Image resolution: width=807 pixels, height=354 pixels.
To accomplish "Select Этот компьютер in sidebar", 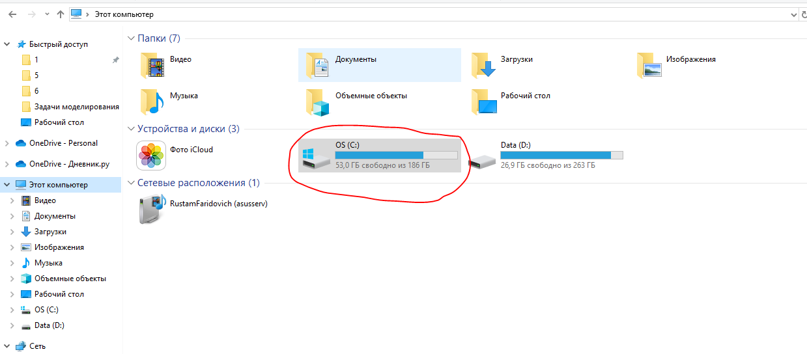I will [58, 185].
